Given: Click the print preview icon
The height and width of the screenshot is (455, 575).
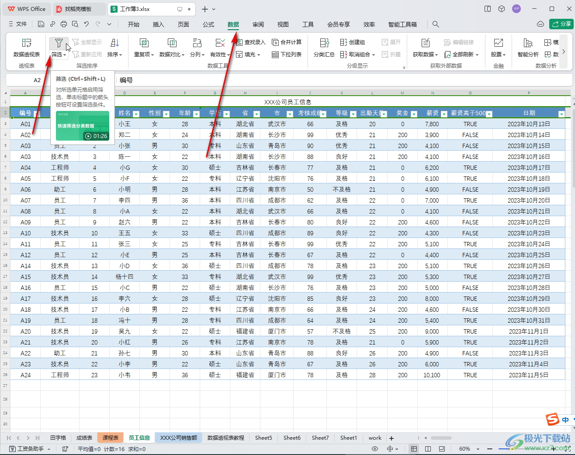Looking at the screenshot, I should click(75, 24).
